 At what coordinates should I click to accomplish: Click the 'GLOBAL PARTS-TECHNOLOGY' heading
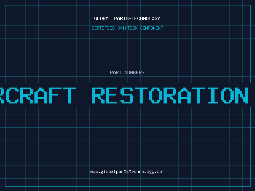(x=127, y=18)
